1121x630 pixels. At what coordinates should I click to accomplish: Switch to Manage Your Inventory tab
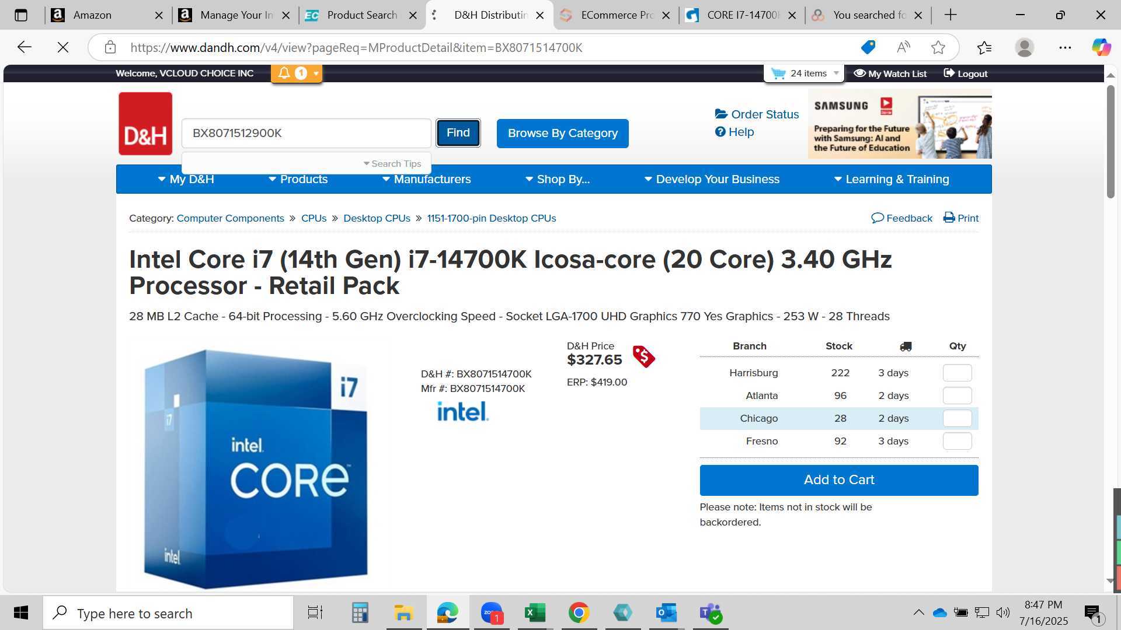235,15
